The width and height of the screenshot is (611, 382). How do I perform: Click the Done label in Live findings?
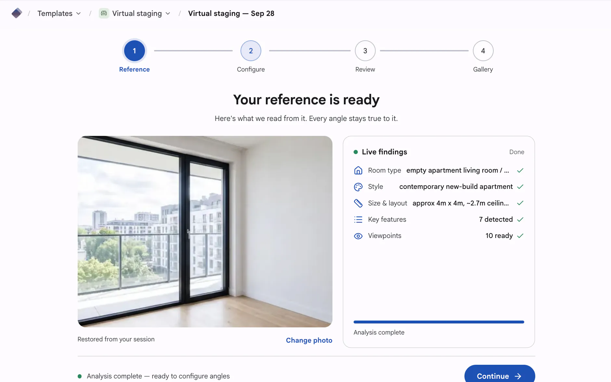(x=516, y=152)
